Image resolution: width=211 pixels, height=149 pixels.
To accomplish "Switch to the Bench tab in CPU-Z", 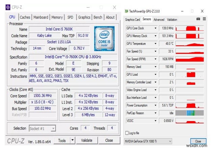I will 98,17.
